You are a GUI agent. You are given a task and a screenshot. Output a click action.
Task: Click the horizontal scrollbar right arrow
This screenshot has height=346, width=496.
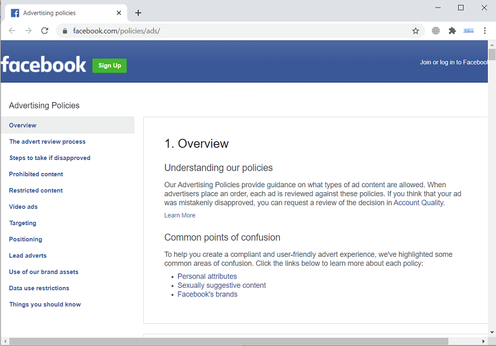coord(483,342)
